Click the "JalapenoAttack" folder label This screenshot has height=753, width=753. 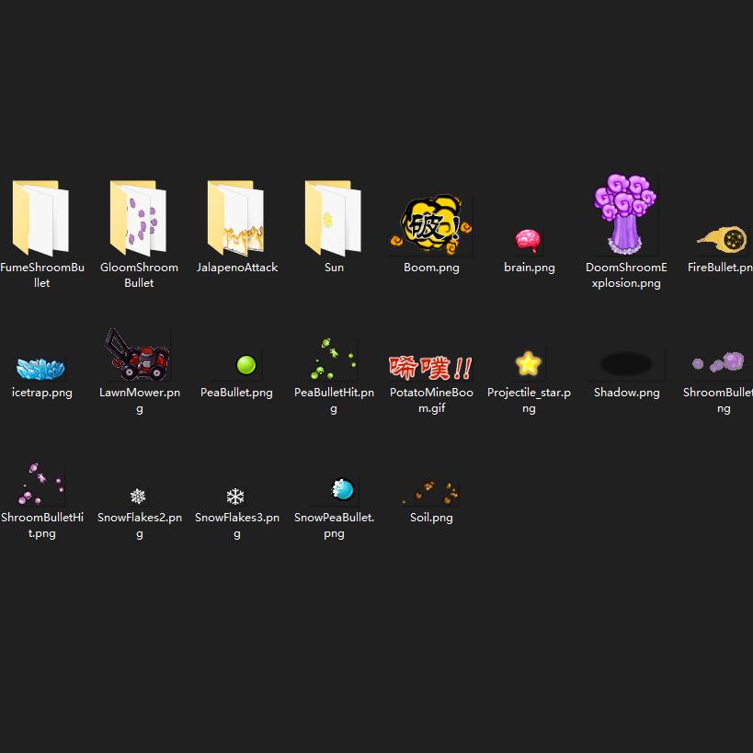click(x=237, y=267)
